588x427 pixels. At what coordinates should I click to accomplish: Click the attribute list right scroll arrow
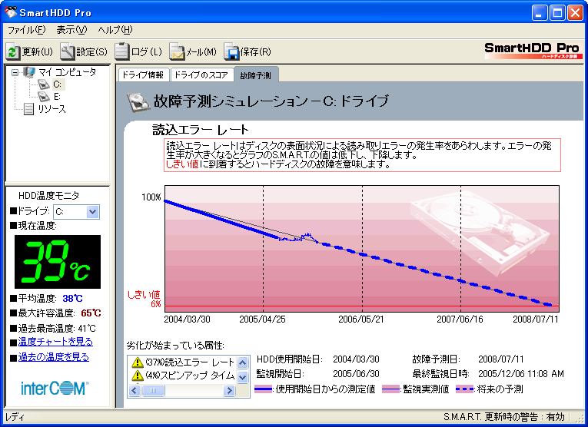229,391
